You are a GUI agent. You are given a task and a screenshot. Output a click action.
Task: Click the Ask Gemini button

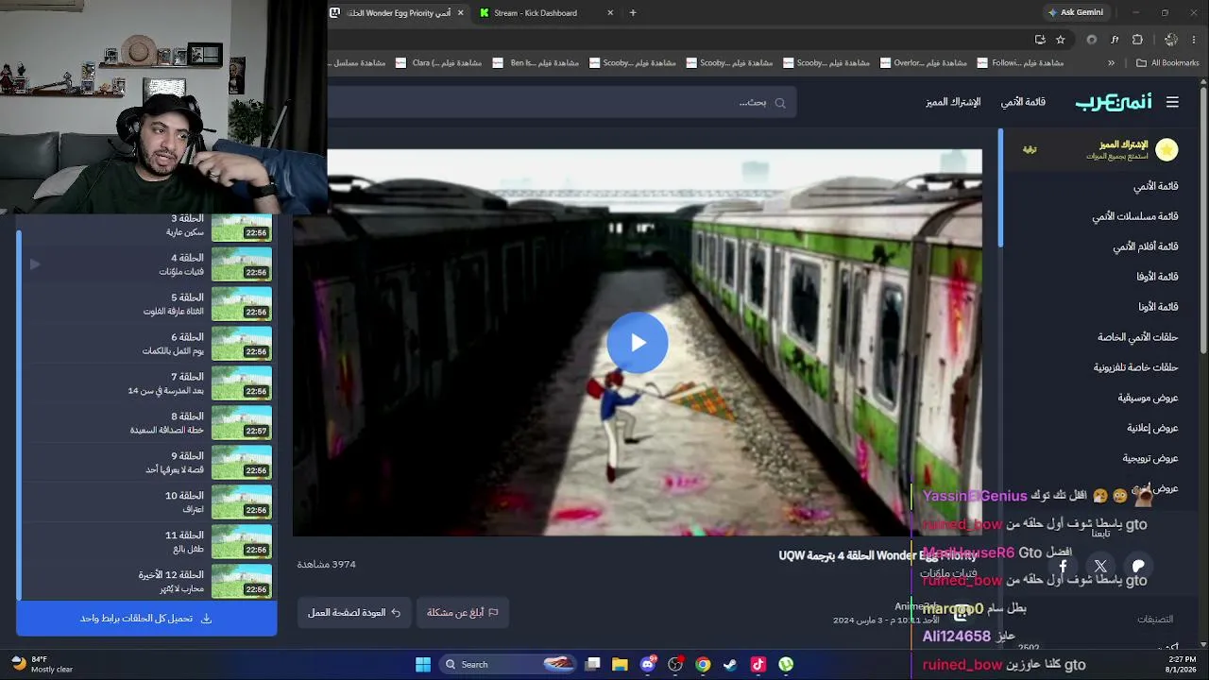(1075, 13)
